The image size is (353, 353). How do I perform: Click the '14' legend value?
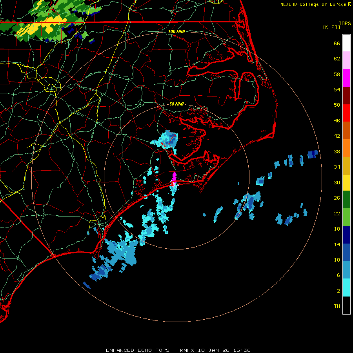click(337, 244)
